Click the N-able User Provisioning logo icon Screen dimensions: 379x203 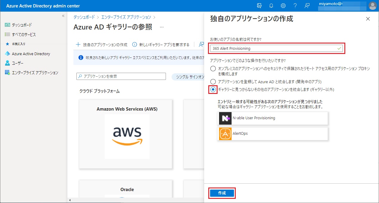coord(225,118)
